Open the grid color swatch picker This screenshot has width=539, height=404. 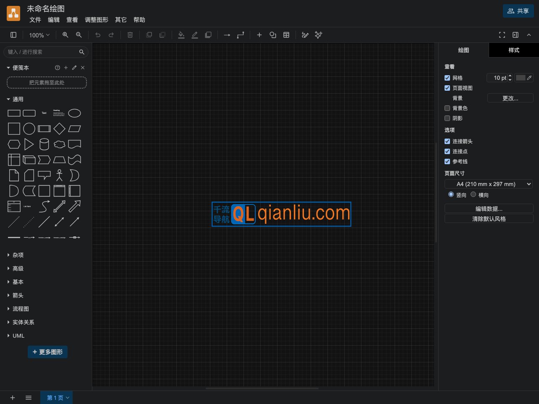[521, 78]
